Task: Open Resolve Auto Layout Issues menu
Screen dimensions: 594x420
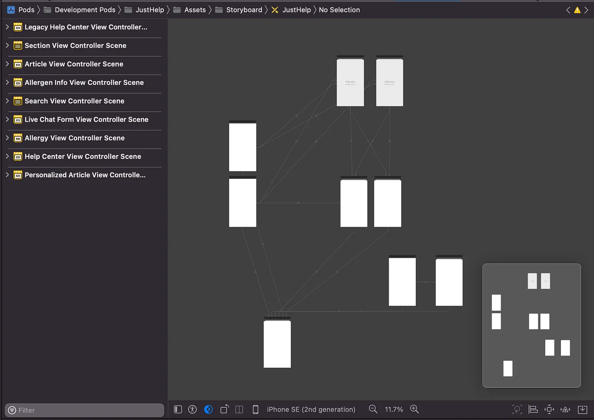Action: [x=565, y=409]
